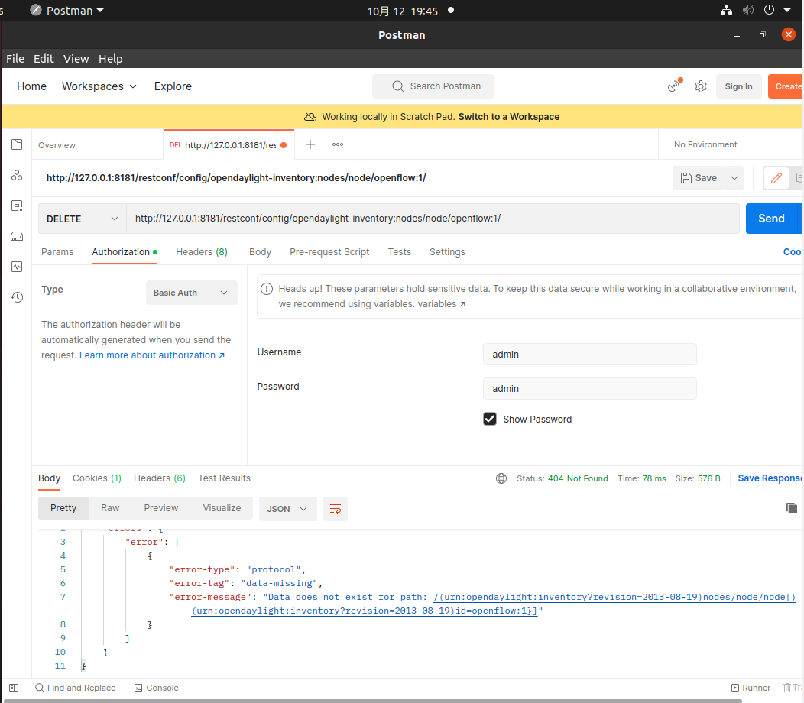Click the info icon in Heads up notice
This screenshot has width=804, height=703.
point(267,289)
